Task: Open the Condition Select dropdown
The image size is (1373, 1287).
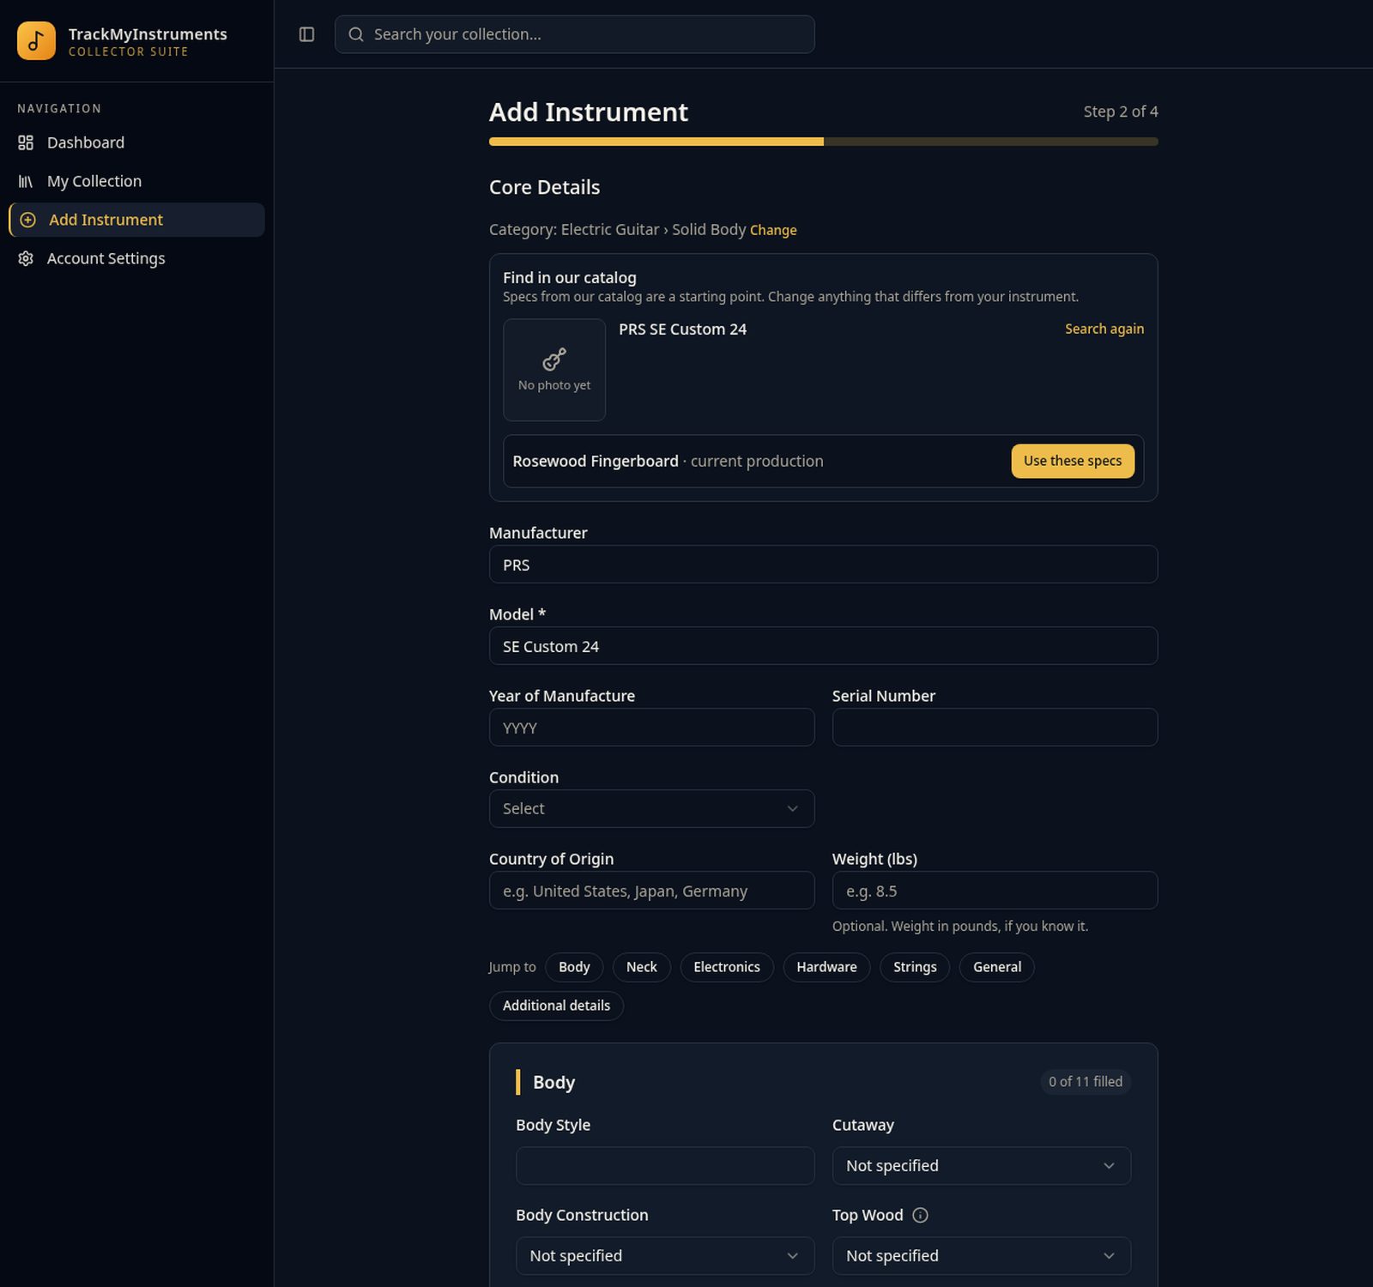Action: click(x=651, y=808)
